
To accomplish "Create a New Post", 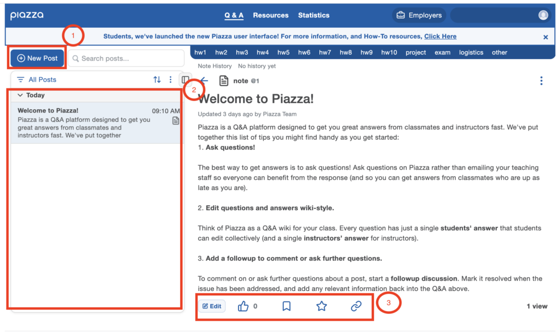I will click(x=37, y=58).
